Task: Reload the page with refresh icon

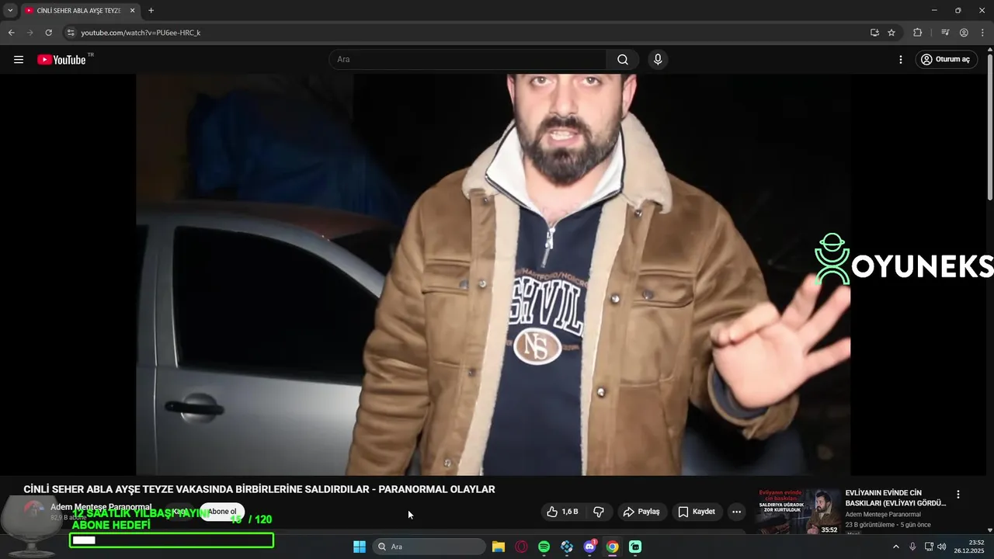Action: click(48, 33)
